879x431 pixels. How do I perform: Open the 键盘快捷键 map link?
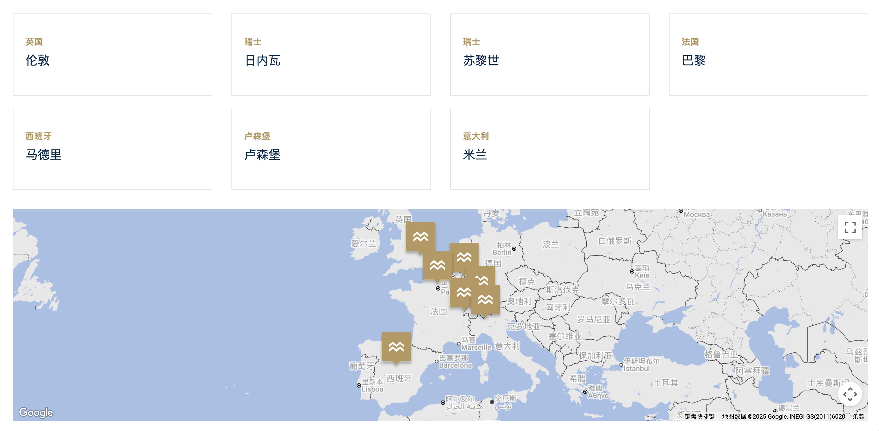[699, 416]
